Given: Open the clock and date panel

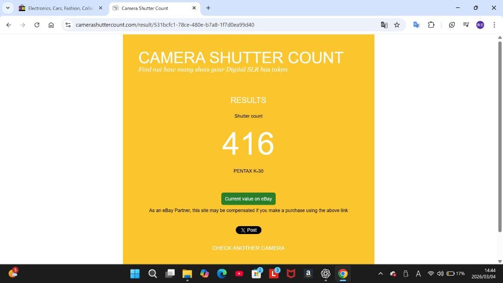Looking at the screenshot, I should pyautogui.click(x=483, y=274).
